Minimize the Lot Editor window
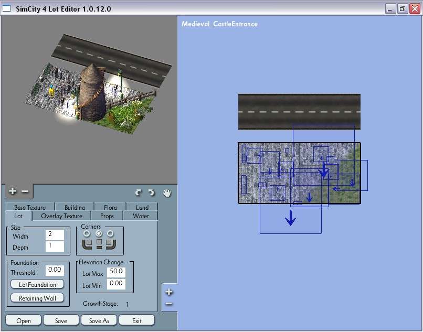Image resolution: width=423 pixels, height=332 pixels. pos(390,9)
